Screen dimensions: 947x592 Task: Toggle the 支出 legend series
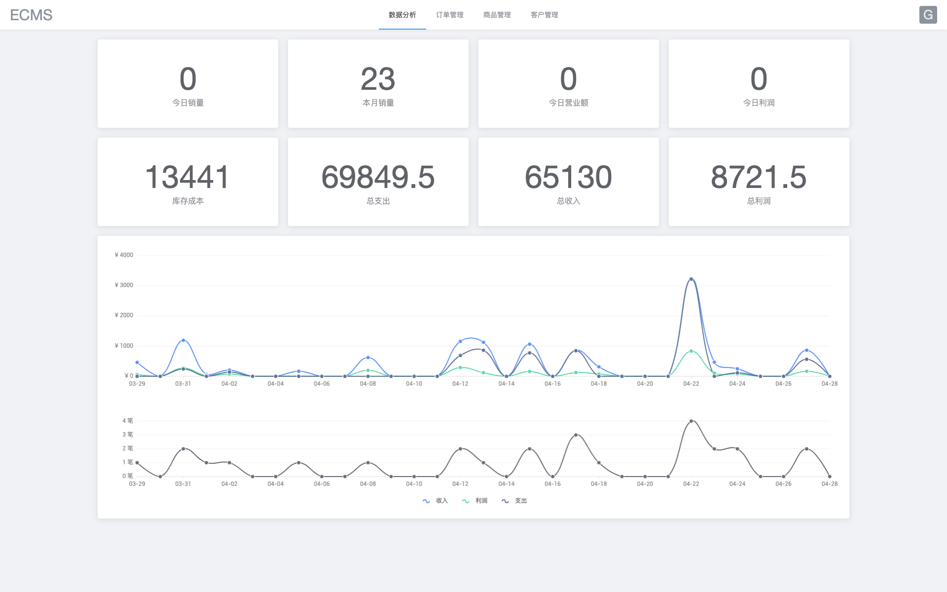520,501
